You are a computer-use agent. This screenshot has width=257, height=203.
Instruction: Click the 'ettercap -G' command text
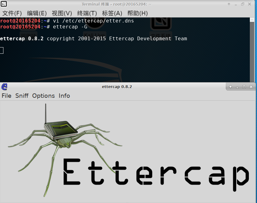click(70, 27)
